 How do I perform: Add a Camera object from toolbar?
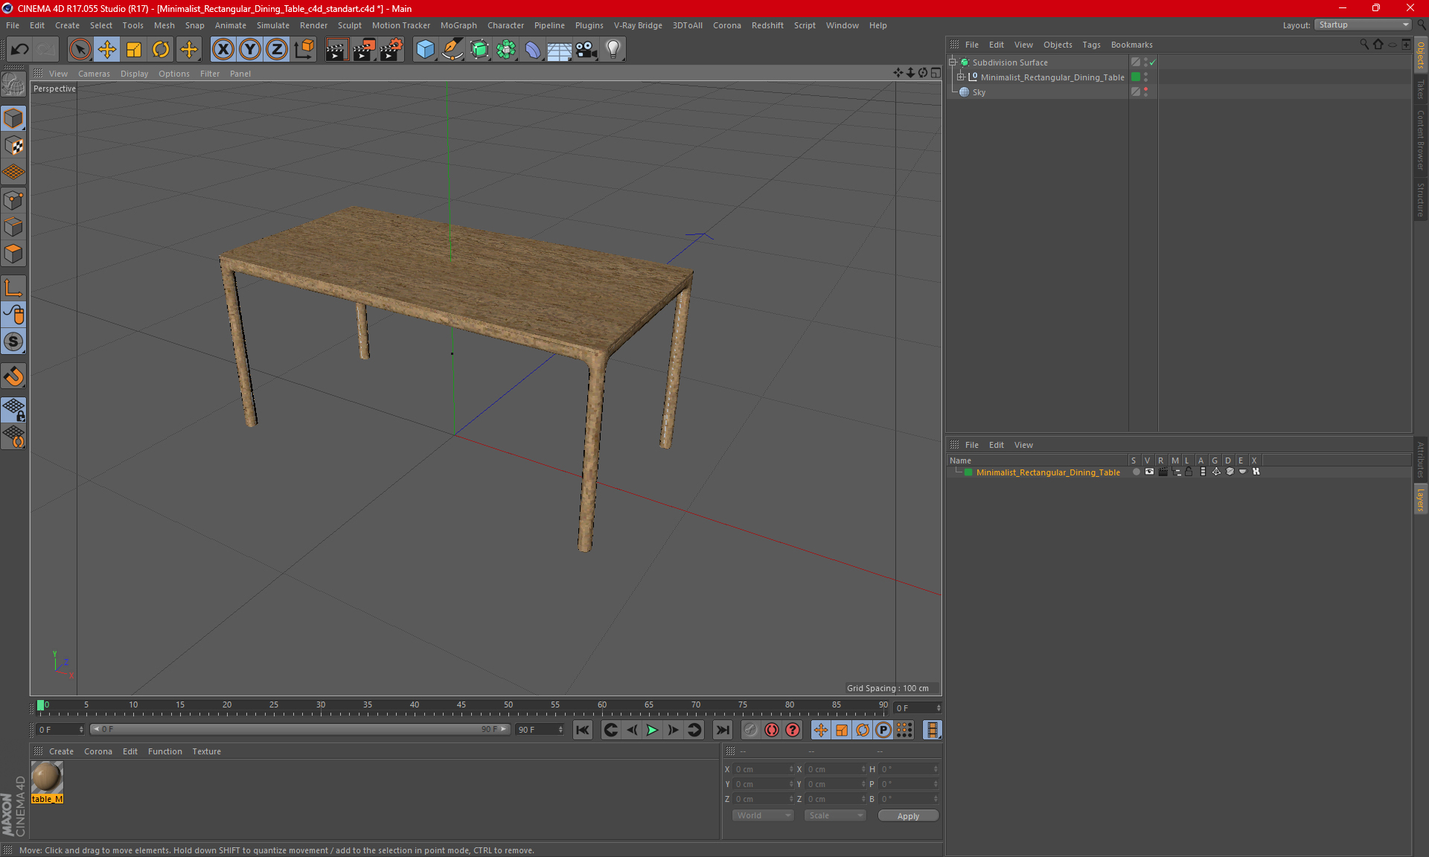[x=586, y=50]
